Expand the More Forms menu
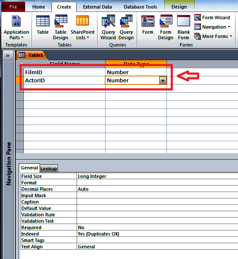The image size is (238, 259). (x=213, y=36)
